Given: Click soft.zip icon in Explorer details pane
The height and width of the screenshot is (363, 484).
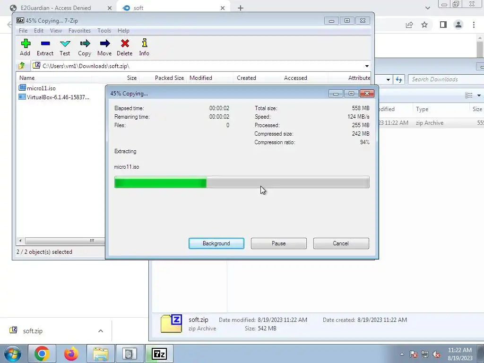Looking at the screenshot, I should (x=171, y=323).
